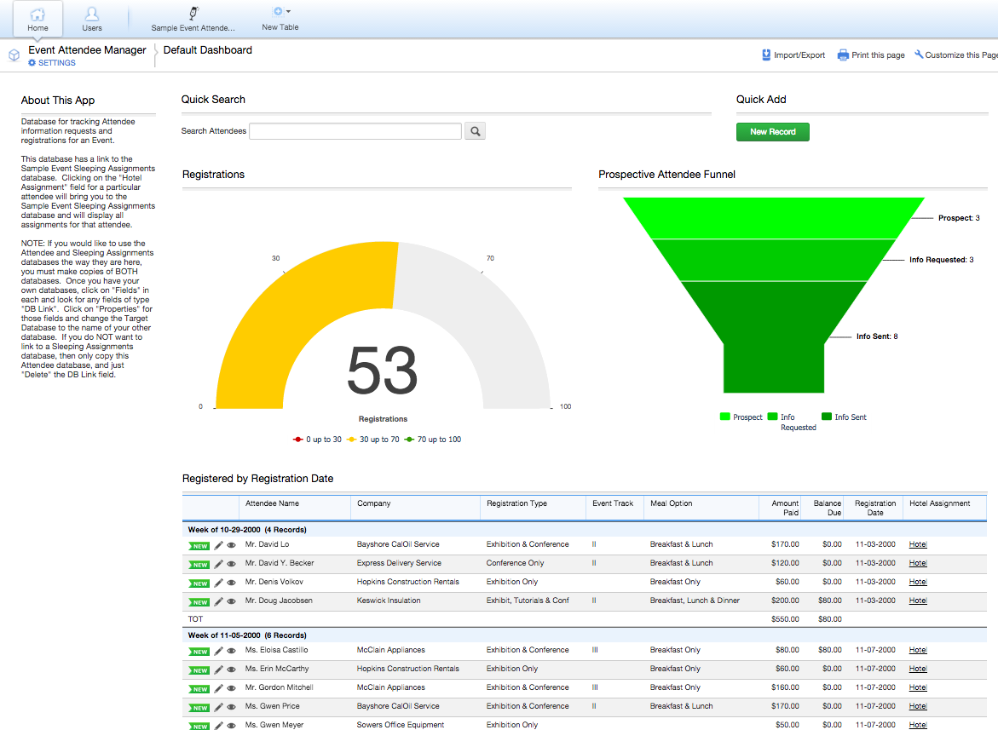Toggle the red '0 up to 30' legend marker
Viewport: 998px width, 730px height.
298,440
